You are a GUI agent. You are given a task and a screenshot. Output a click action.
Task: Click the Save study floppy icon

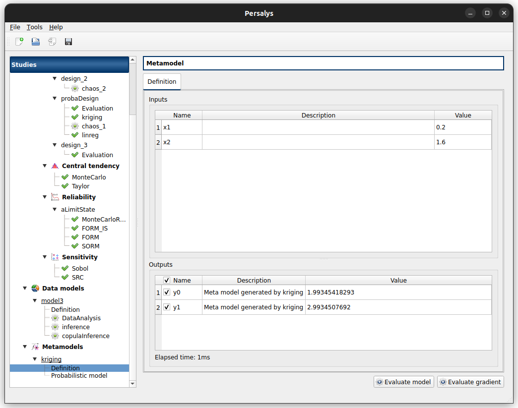click(x=68, y=42)
